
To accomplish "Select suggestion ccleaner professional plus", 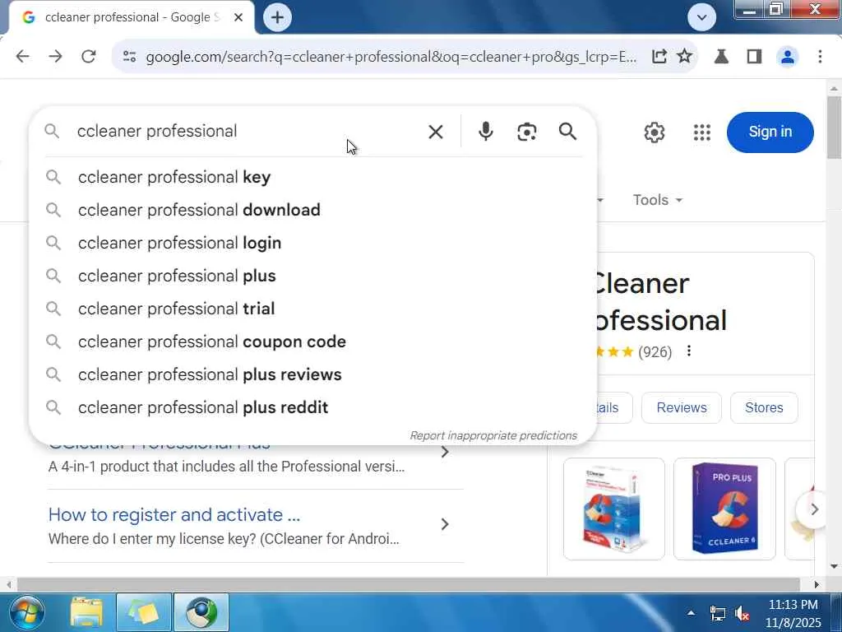I will click(x=312, y=276).
